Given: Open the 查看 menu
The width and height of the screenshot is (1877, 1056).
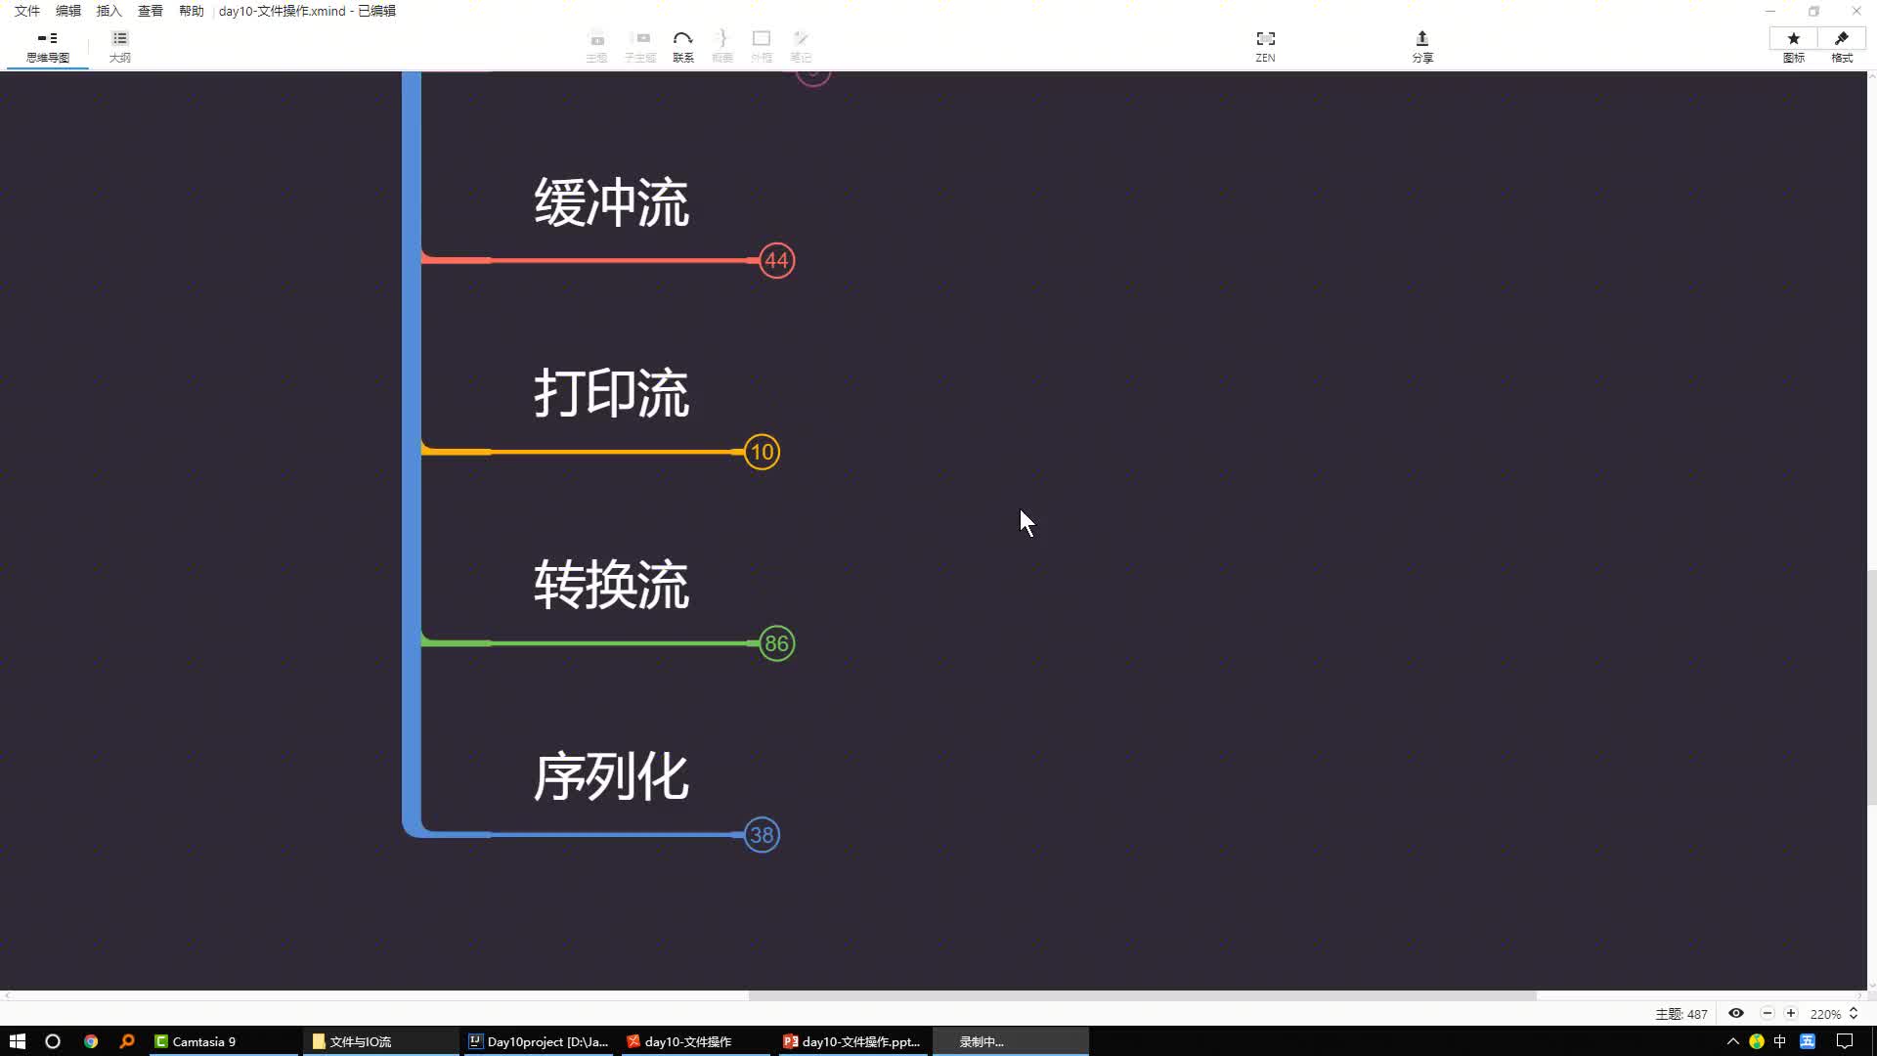Looking at the screenshot, I should [151, 11].
